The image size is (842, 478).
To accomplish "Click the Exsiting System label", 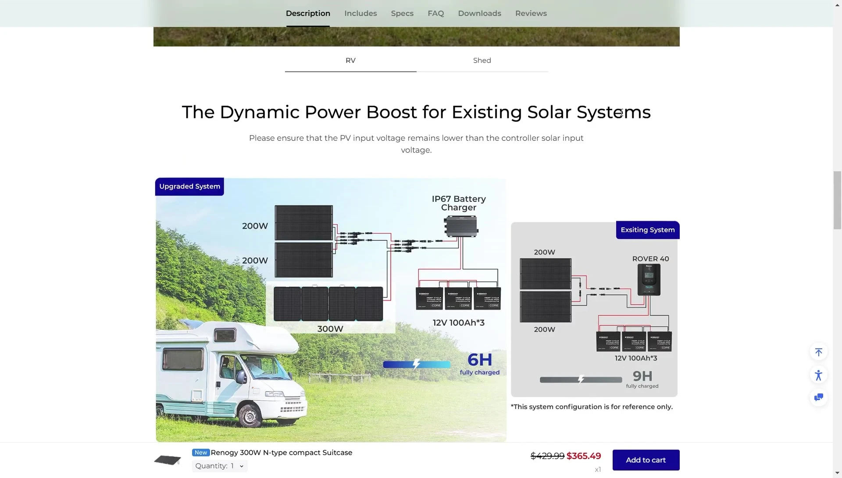I will tap(647, 230).
